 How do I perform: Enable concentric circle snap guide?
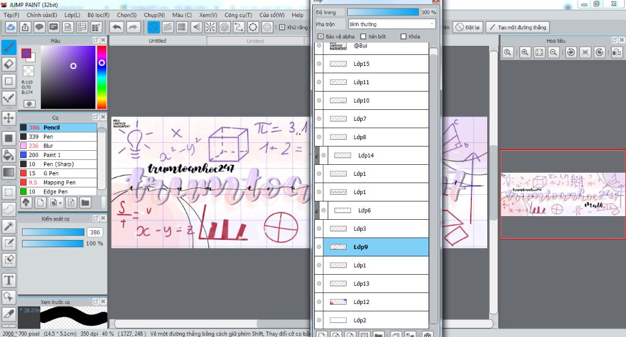225,27
